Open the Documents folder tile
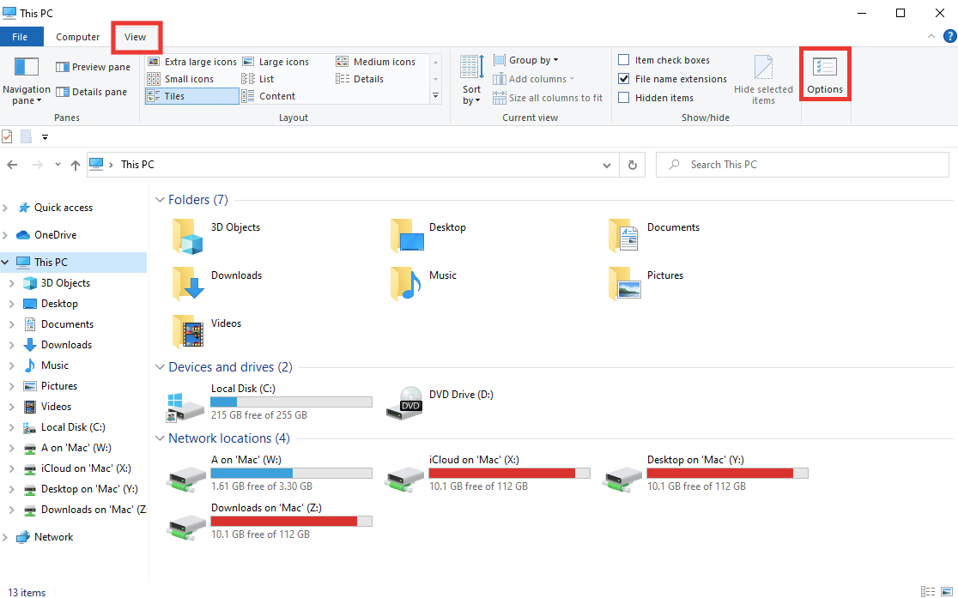958x598 pixels. [654, 237]
